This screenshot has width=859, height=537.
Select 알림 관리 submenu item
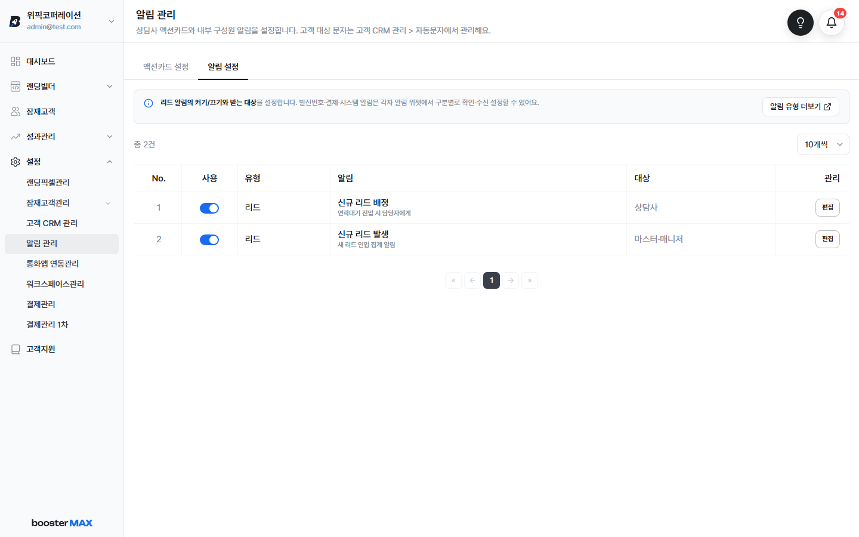[x=61, y=243]
